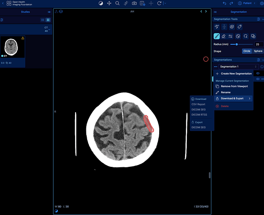Switch studies to list view
Viewport: 264px width, 215px height.
point(43,20)
